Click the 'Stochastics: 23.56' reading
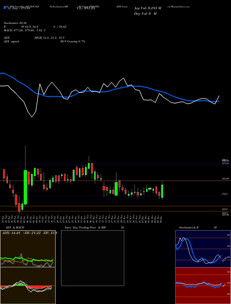Image resolution: width=231 pixels, height=304 pixels. point(15,23)
